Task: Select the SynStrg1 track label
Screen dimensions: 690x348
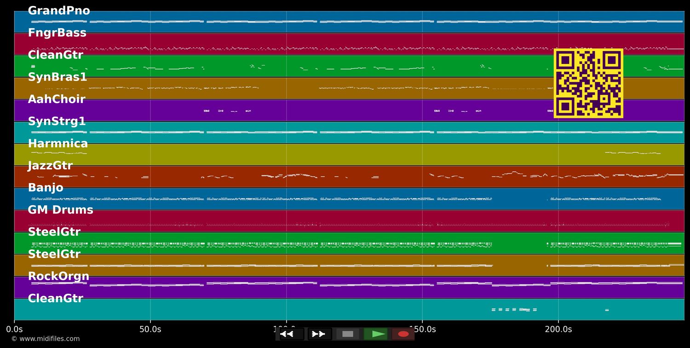Action: (x=57, y=121)
